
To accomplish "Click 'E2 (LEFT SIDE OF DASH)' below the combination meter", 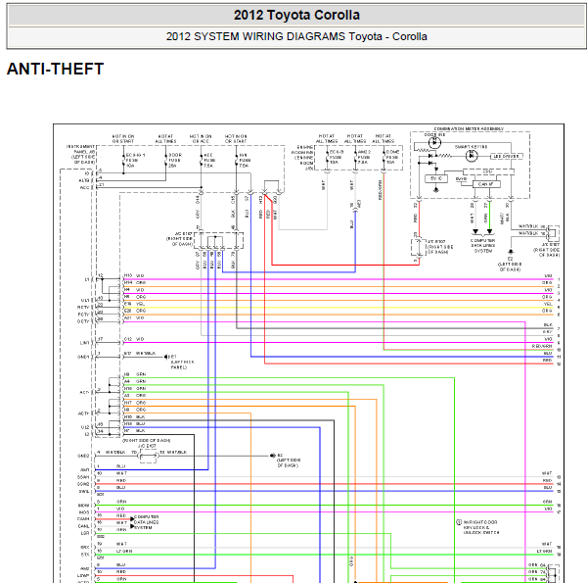I will (x=510, y=264).
